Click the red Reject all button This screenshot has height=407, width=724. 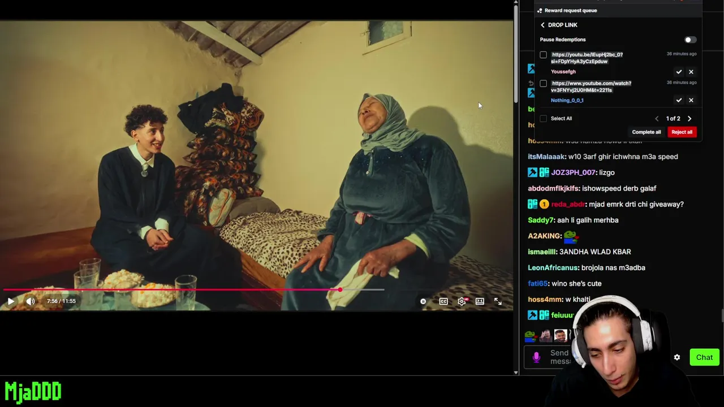point(682,132)
